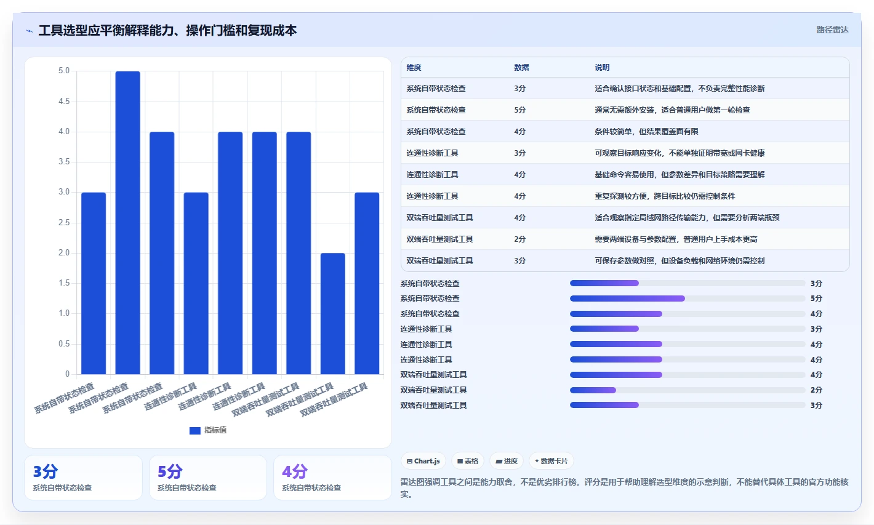Click the 0 label on the chart y-axis
Viewport: 874px width, 525px height.
[x=68, y=374]
